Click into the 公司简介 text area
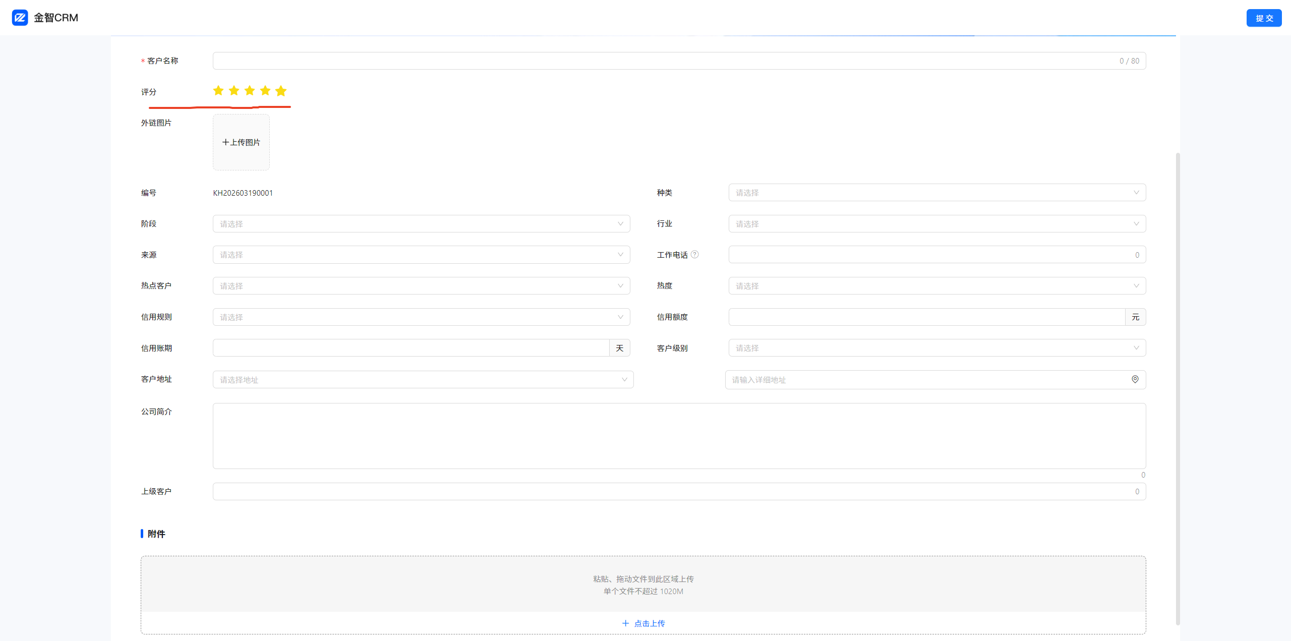This screenshot has height=641, width=1291. [679, 436]
